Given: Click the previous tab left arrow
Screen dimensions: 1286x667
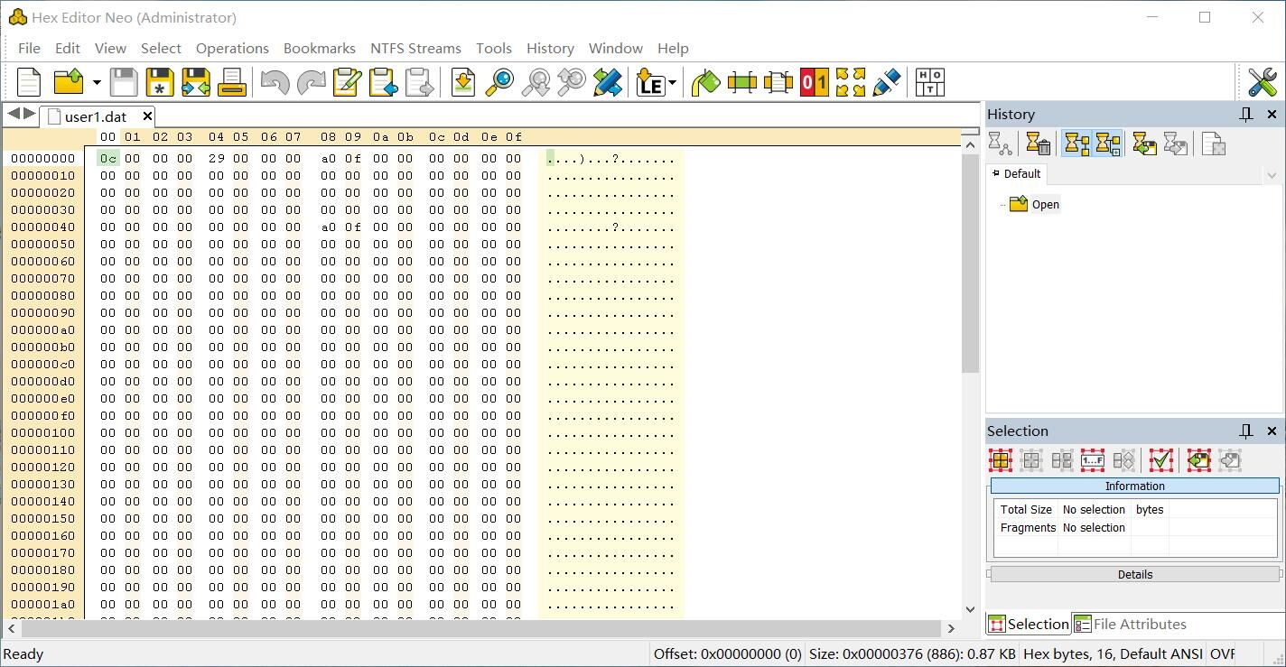Looking at the screenshot, I should (x=13, y=114).
